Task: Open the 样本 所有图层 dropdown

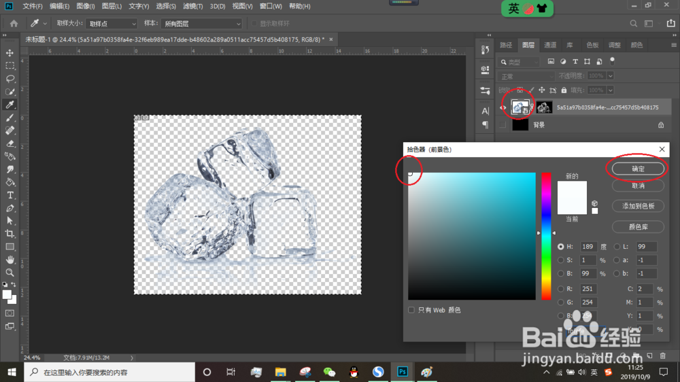Action: coord(201,23)
